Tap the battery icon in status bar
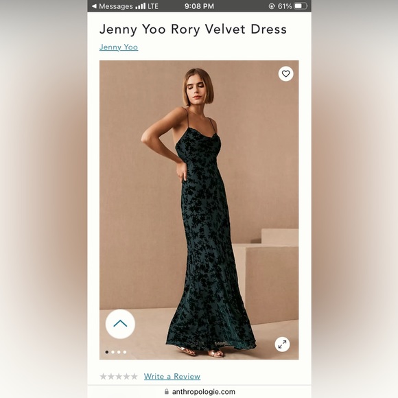The height and width of the screenshot is (398, 398). click(301, 6)
